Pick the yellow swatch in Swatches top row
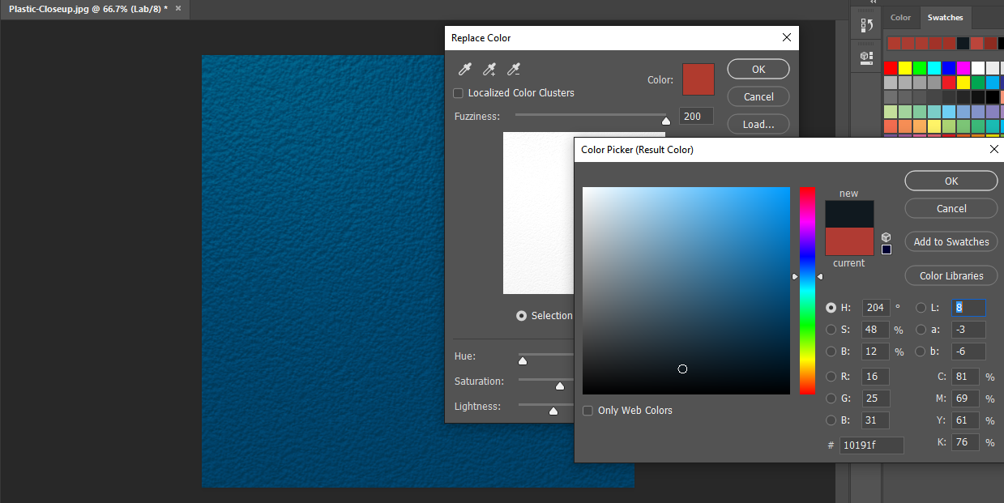1004x503 pixels. coord(905,67)
